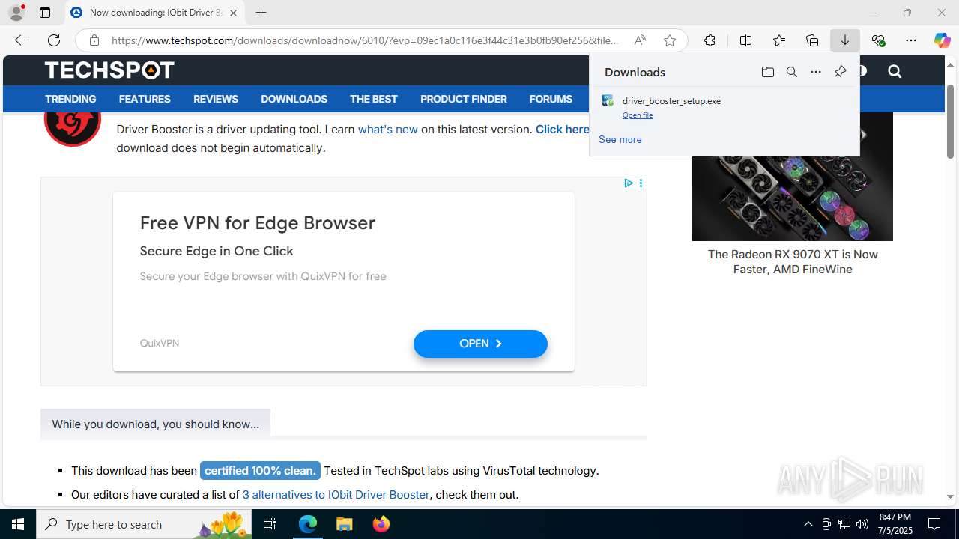Image resolution: width=959 pixels, height=539 pixels.
Task: Select driver_booster_setup.exe download entry
Action: (x=724, y=107)
